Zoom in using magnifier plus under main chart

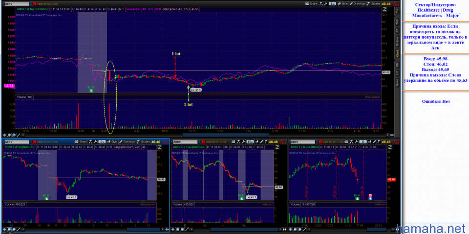point(9,135)
